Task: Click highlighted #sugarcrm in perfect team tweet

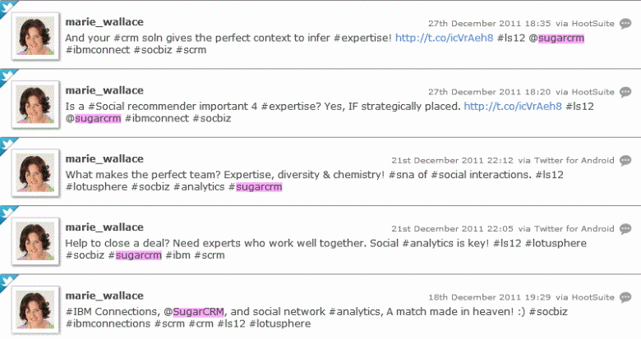Action: click(258, 187)
